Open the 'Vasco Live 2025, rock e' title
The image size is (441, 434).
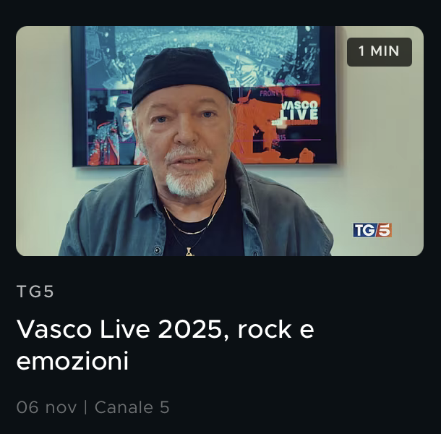click(x=166, y=329)
